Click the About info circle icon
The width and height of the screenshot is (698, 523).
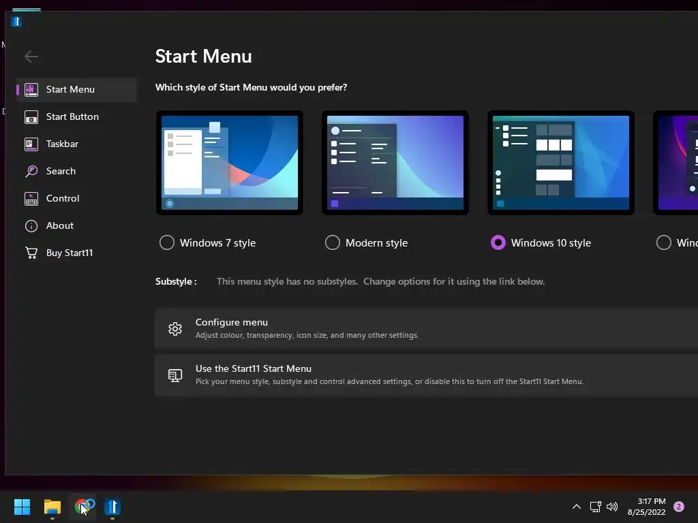coord(31,226)
